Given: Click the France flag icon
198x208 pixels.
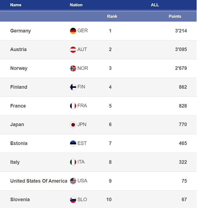Looking at the screenshot, I should [73, 106].
